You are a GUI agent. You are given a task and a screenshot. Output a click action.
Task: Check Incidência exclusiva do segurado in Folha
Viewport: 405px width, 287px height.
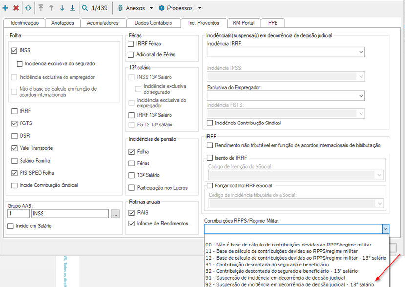[x=20, y=64]
